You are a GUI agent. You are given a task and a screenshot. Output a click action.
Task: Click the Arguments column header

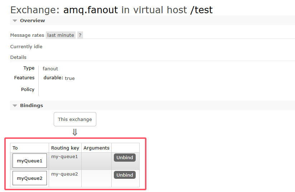(97, 148)
